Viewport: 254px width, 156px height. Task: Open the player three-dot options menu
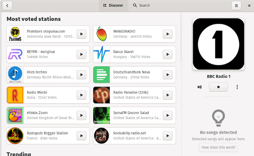coord(237,87)
